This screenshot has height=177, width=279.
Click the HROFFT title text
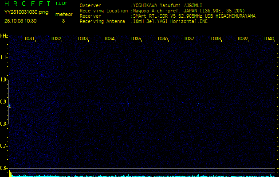[28, 4]
